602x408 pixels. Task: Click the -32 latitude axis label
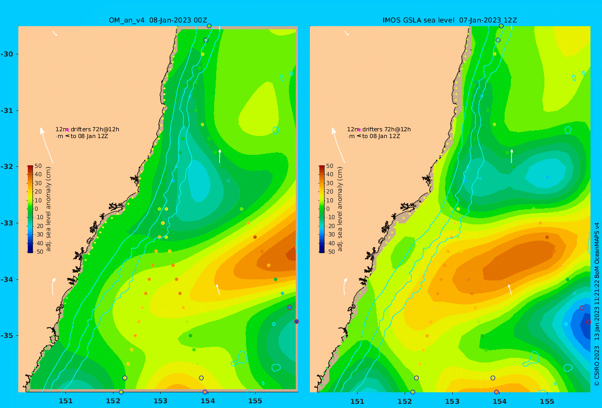(x=7, y=166)
